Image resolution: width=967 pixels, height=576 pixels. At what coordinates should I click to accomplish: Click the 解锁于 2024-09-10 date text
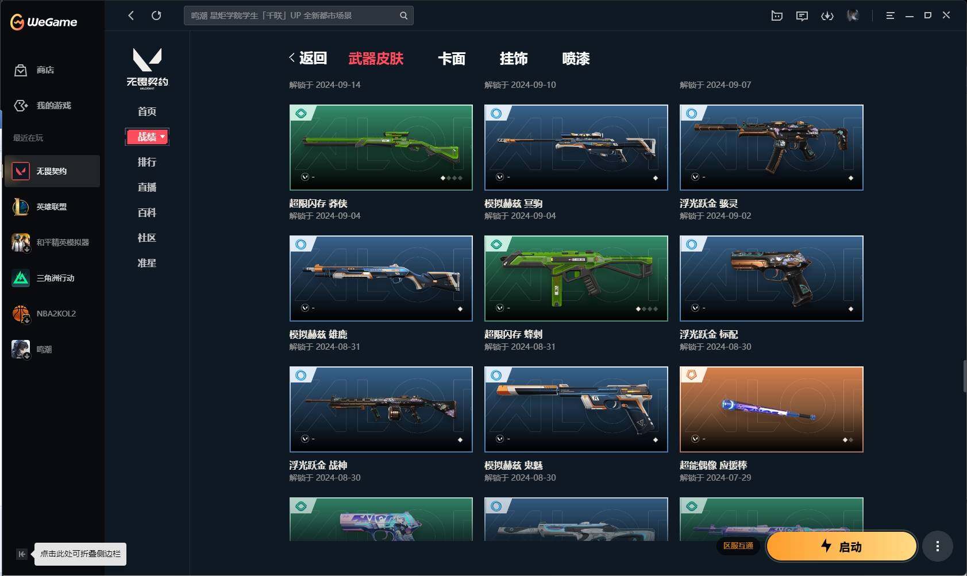point(521,85)
